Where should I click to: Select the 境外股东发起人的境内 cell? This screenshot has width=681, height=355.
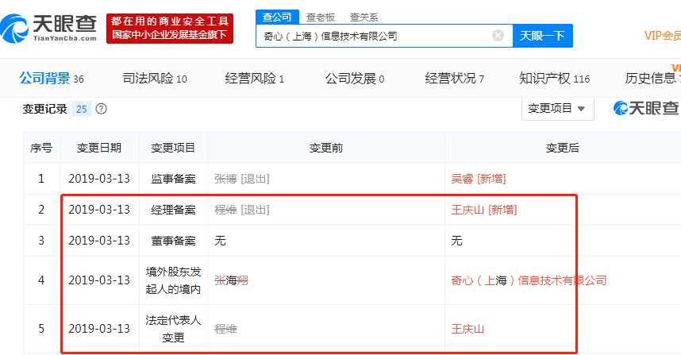173,280
